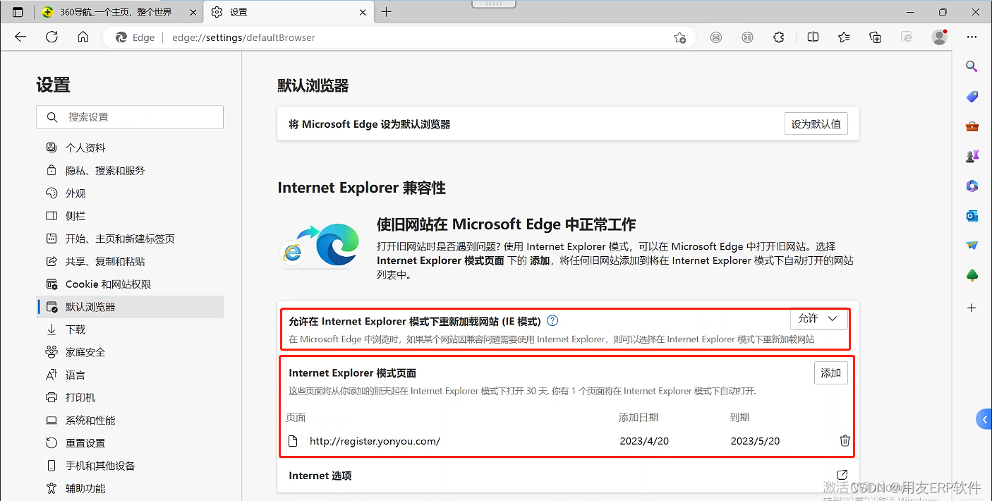Click the 默认浏览器 section heading
The height and width of the screenshot is (501, 992).
click(313, 85)
